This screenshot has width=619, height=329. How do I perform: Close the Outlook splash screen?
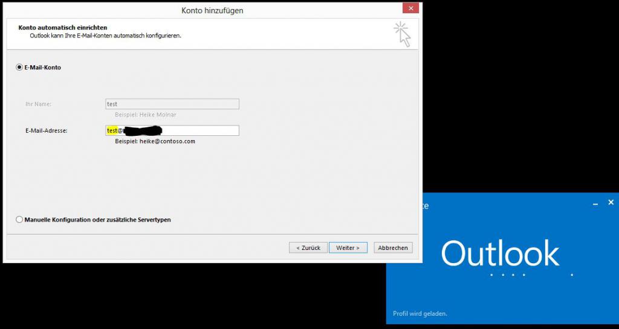(611, 202)
